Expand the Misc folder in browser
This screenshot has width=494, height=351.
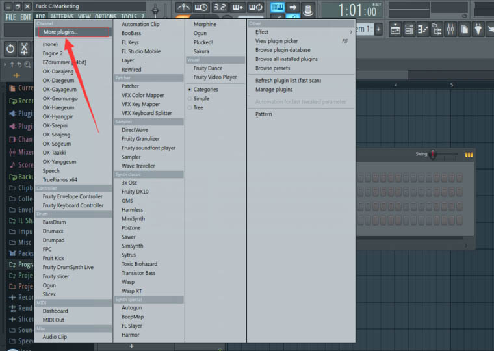20,242
